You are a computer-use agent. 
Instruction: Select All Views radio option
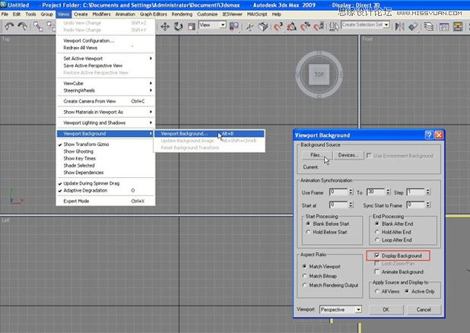click(x=377, y=291)
